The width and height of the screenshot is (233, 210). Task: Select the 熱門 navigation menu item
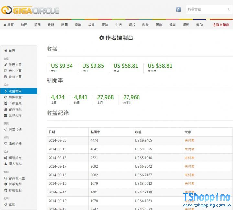coord(24,25)
